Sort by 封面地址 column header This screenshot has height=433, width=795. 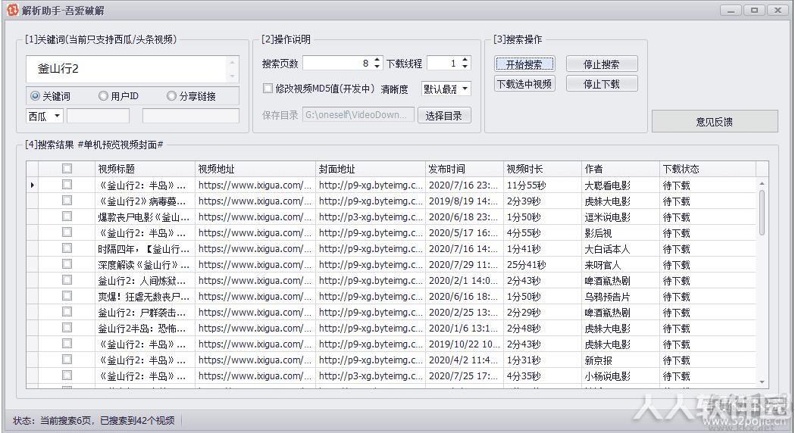[371, 169]
